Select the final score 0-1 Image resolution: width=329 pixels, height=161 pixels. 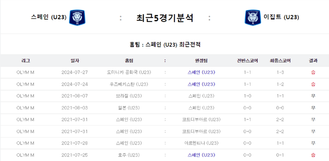[280, 155]
